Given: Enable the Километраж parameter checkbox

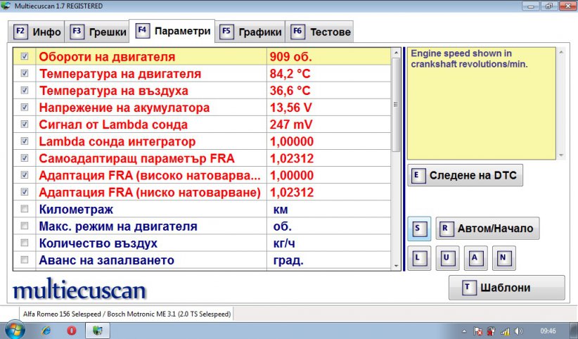Looking at the screenshot, I should click(x=25, y=209).
